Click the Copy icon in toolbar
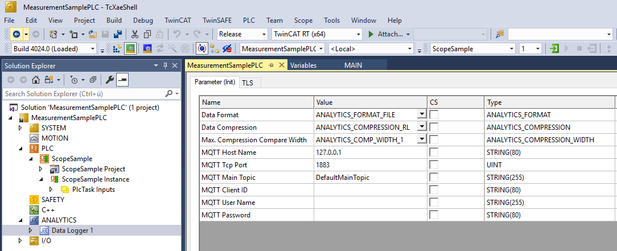The height and width of the screenshot is (251, 617). (x=147, y=34)
